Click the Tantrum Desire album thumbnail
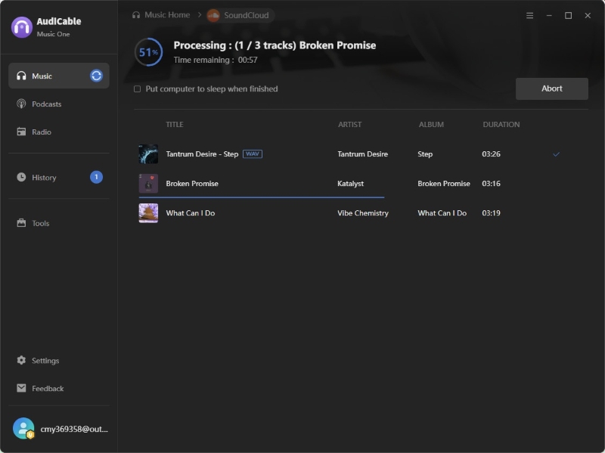The image size is (605, 453). coord(148,154)
